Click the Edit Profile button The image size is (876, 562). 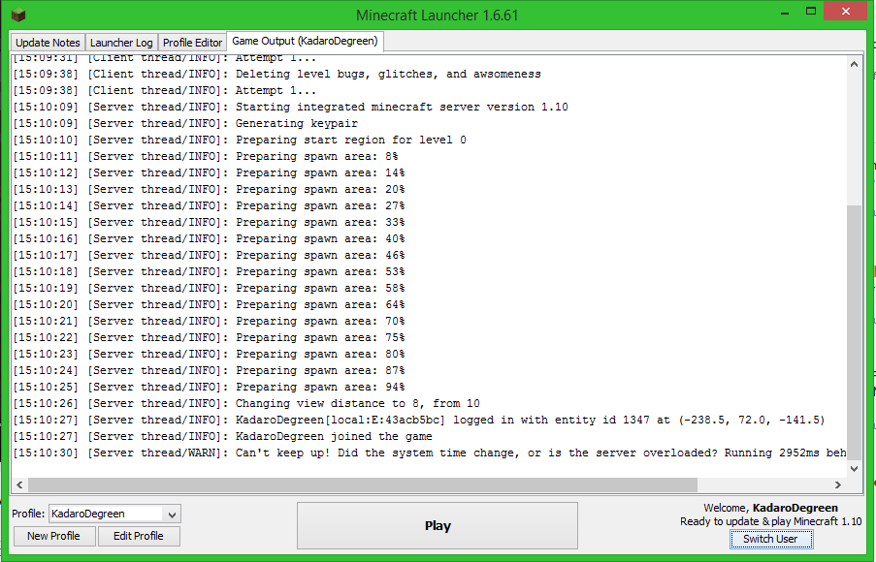tap(139, 536)
